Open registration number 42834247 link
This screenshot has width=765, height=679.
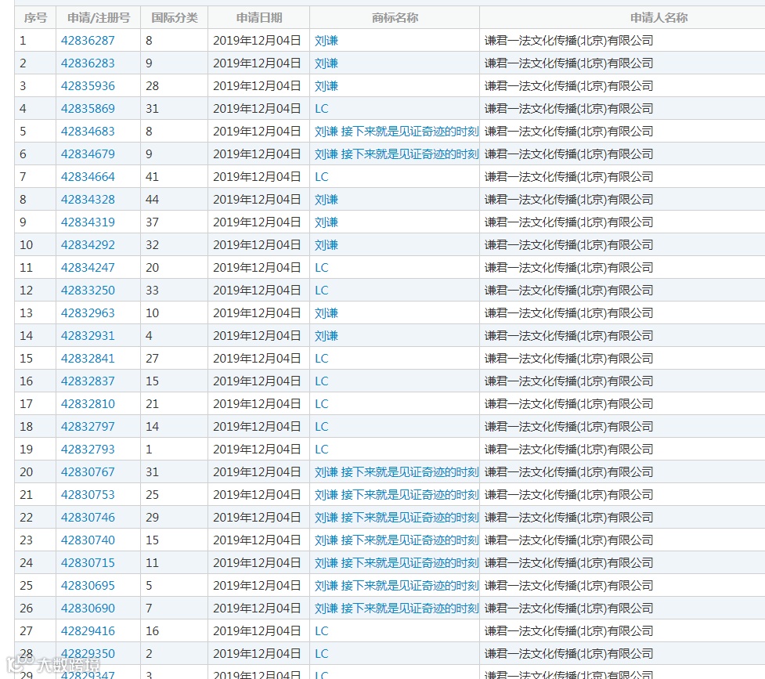(x=88, y=268)
